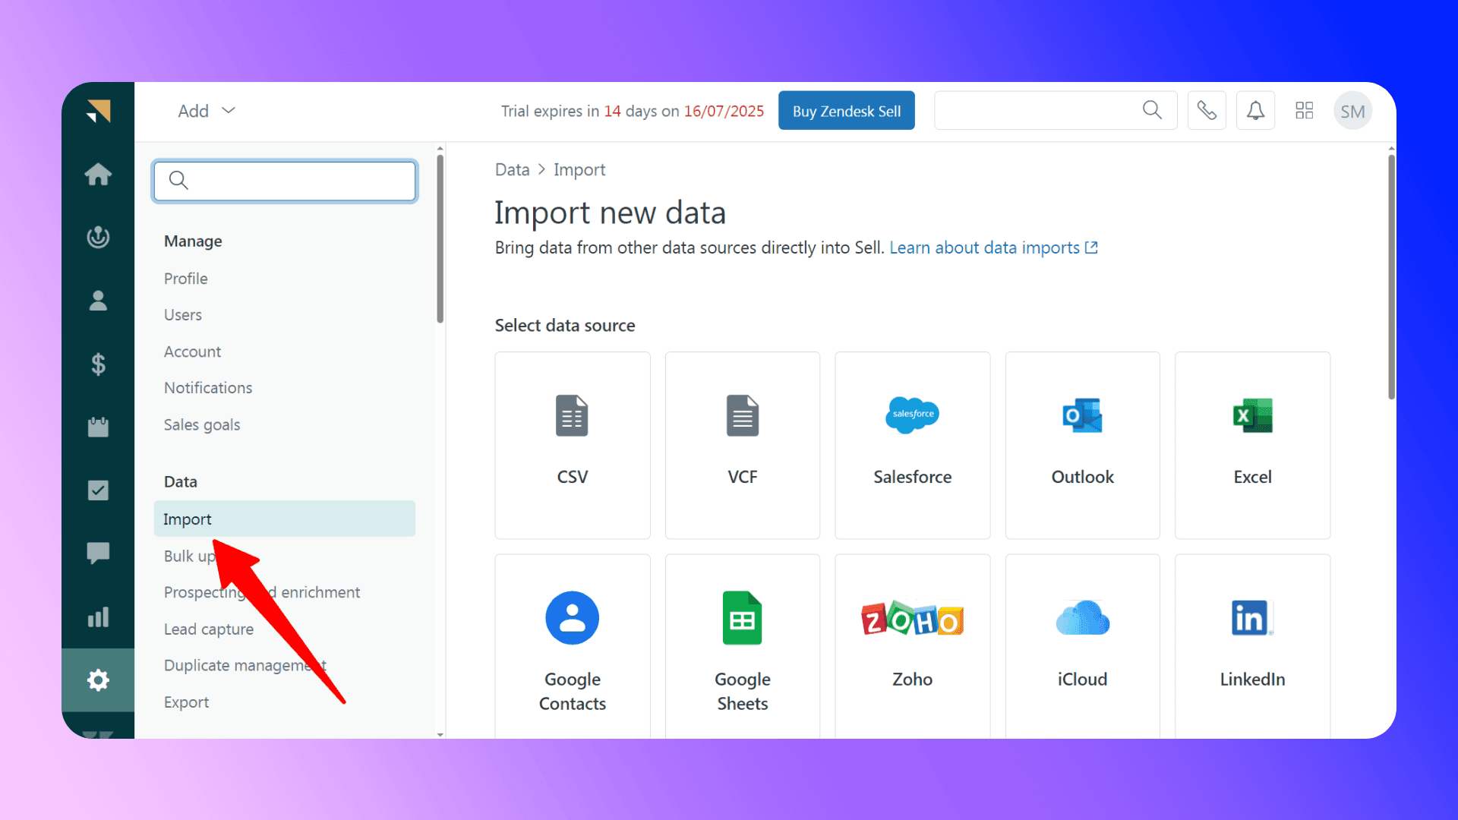Open Sales goals settings
The height and width of the screenshot is (820, 1458).
202,424
